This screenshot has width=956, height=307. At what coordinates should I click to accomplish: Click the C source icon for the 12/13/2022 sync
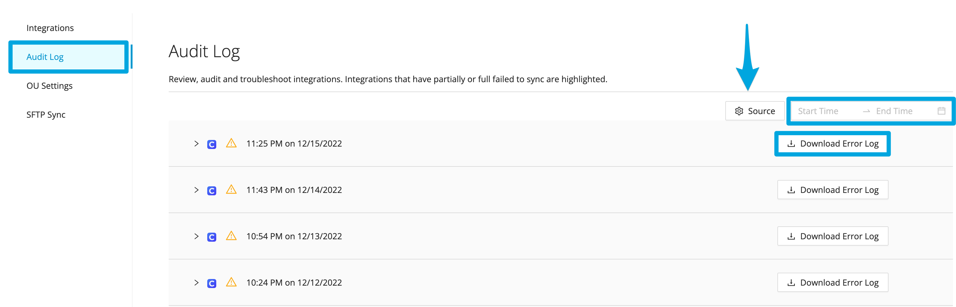(x=211, y=236)
